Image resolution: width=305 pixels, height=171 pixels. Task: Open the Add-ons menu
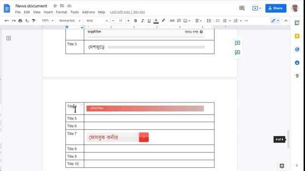88,12
